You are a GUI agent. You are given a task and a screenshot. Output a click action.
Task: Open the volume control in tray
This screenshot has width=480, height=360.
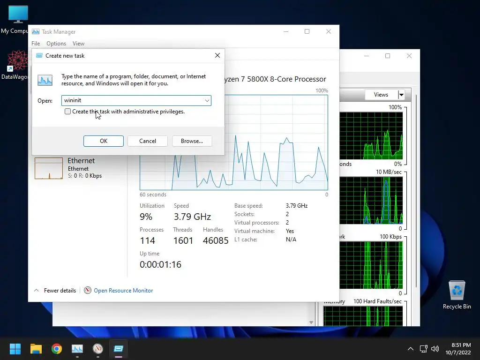pyautogui.click(x=435, y=349)
